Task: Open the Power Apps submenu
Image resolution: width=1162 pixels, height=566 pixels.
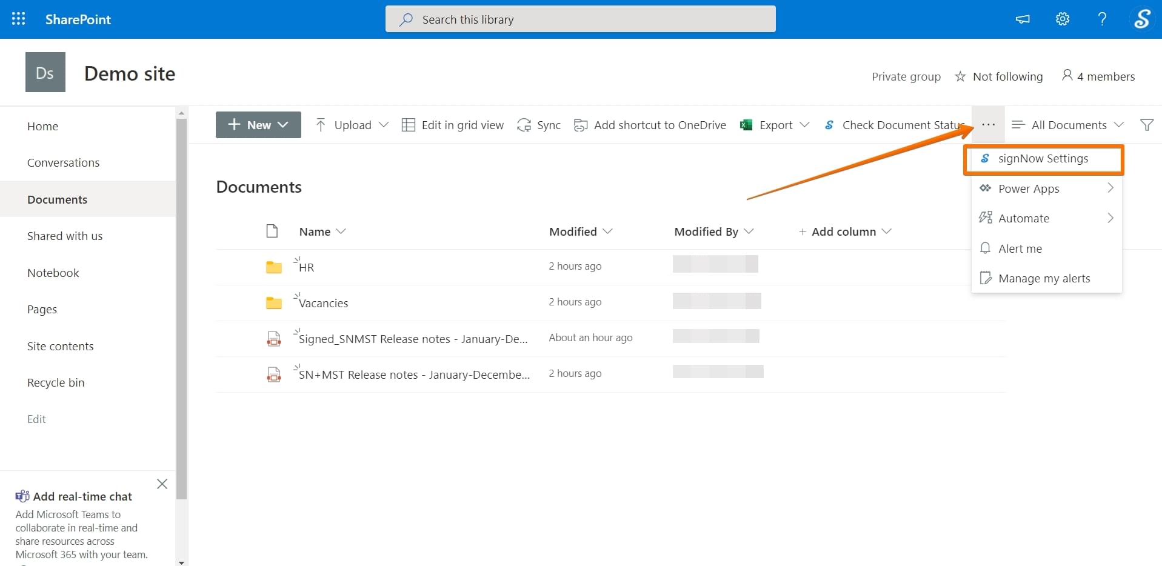Action: pos(1047,188)
